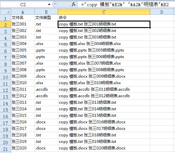175x153 pixels.
Task: Click .docx in row 10
Action: coord(46,76)
